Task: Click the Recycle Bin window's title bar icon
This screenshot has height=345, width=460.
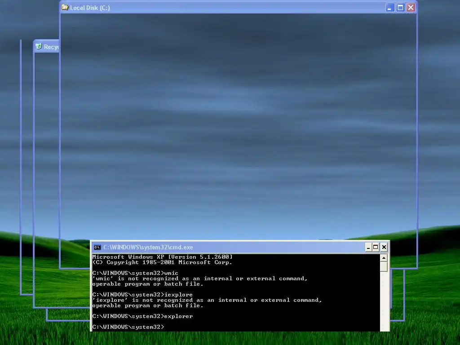Action: [39, 46]
